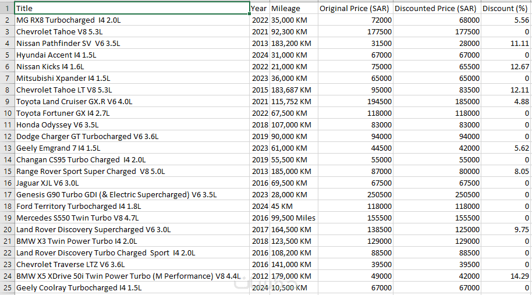
Task: Select the Year column header cell
Action: click(260, 8)
